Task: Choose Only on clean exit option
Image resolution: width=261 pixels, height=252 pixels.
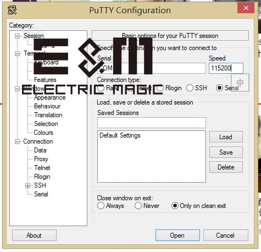Action: coord(175,206)
